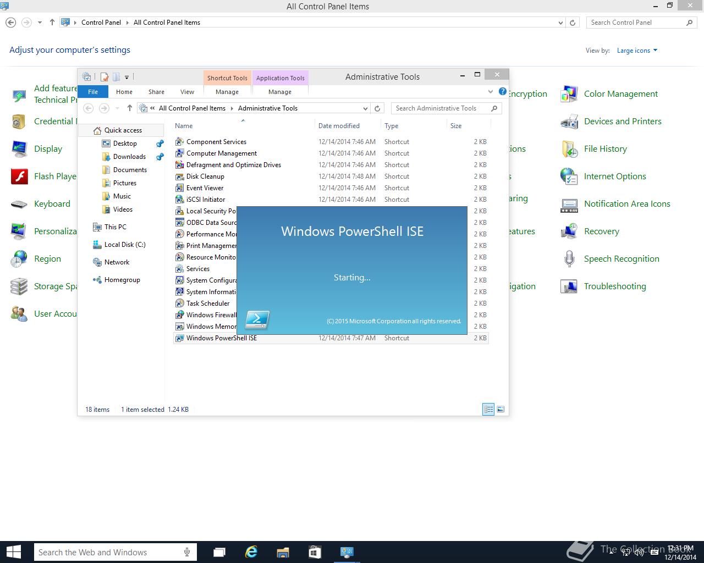Screen dimensions: 704x563
Task: Open Speech Recognition microphone icon
Action: pyautogui.click(x=569, y=259)
